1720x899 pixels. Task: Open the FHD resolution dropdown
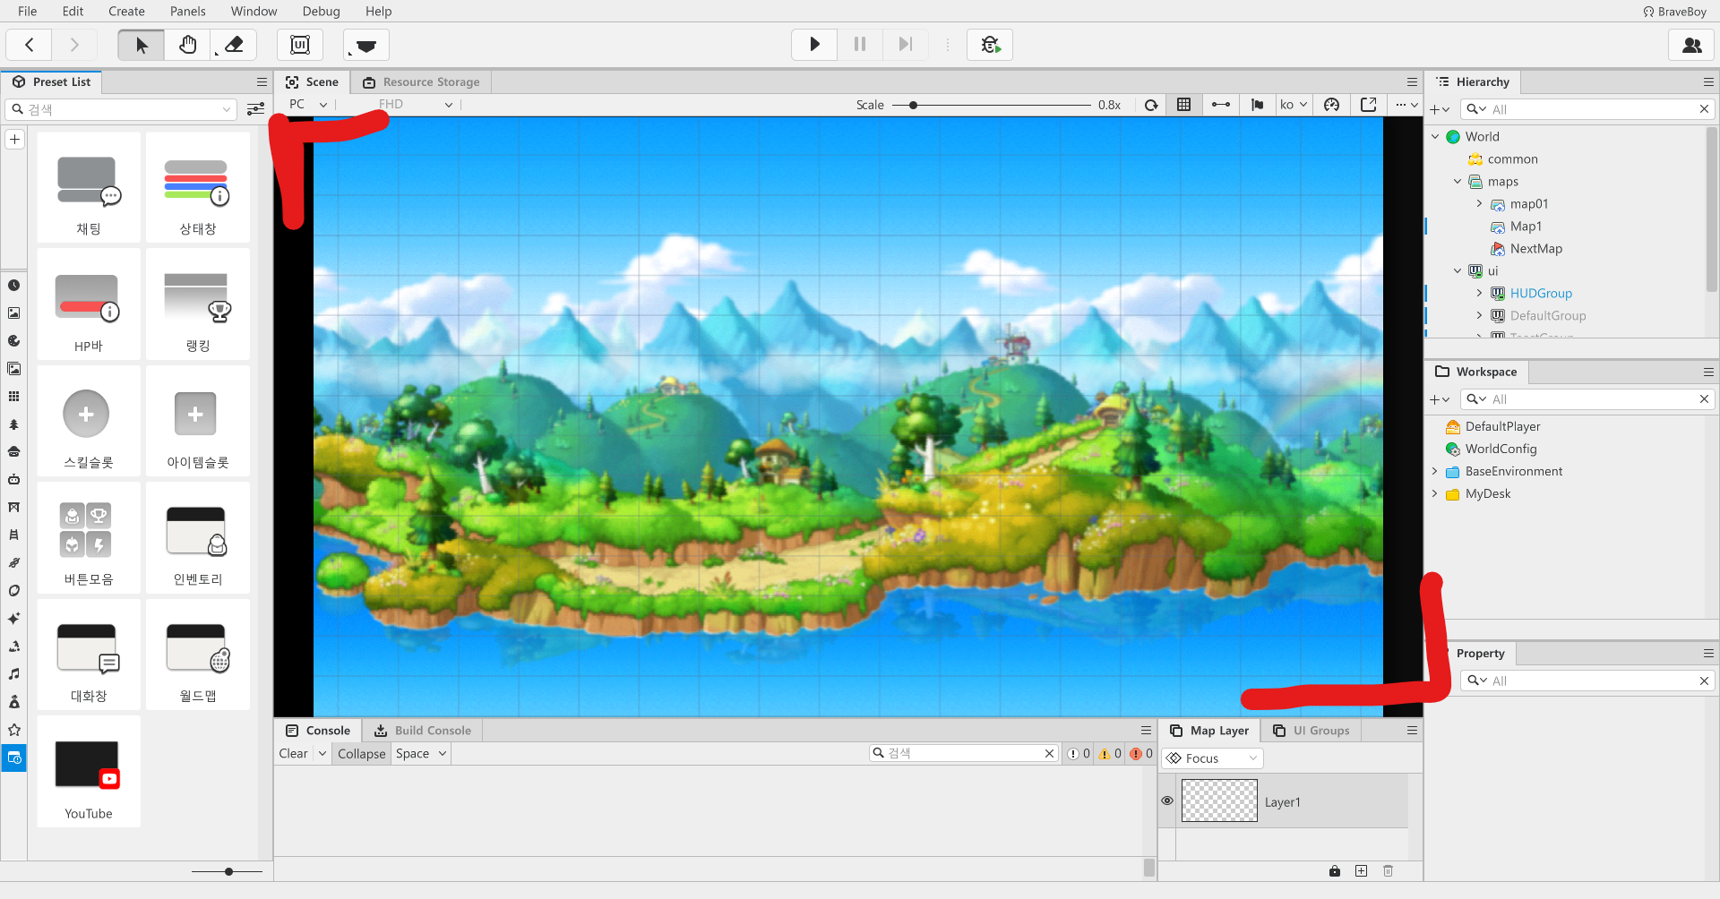[x=416, y=105]
